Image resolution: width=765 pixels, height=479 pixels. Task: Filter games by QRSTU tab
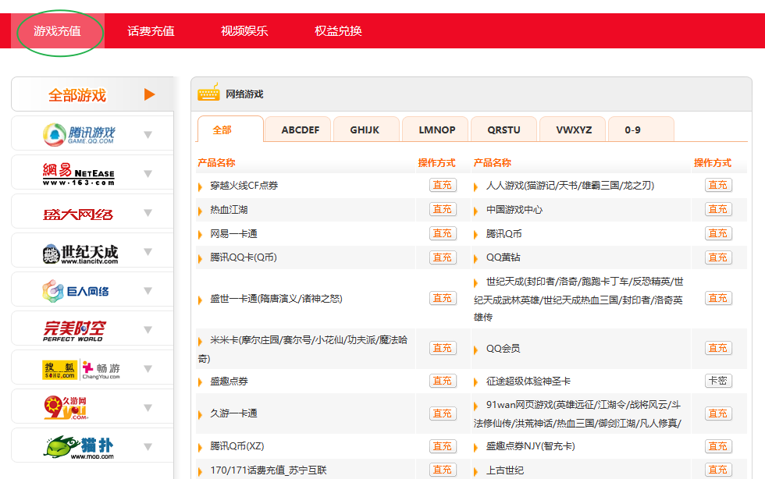click(503, 130)
